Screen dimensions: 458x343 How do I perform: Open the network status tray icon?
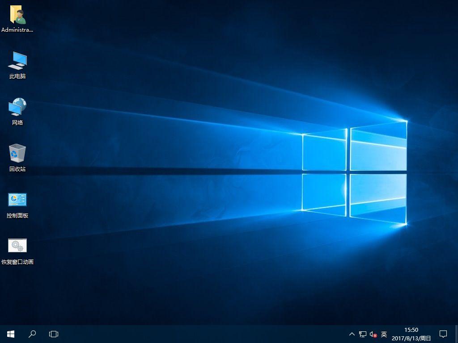point(362,334)
